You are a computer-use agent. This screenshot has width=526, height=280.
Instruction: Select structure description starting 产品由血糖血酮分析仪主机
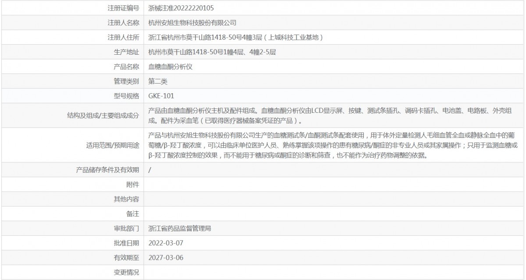click(330, 115)
